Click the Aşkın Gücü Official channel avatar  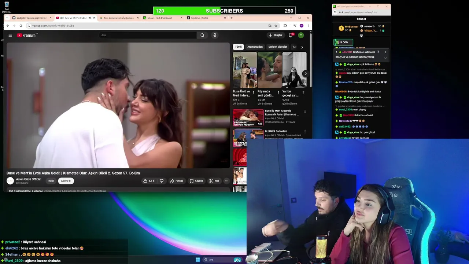[x=10, y=181]
